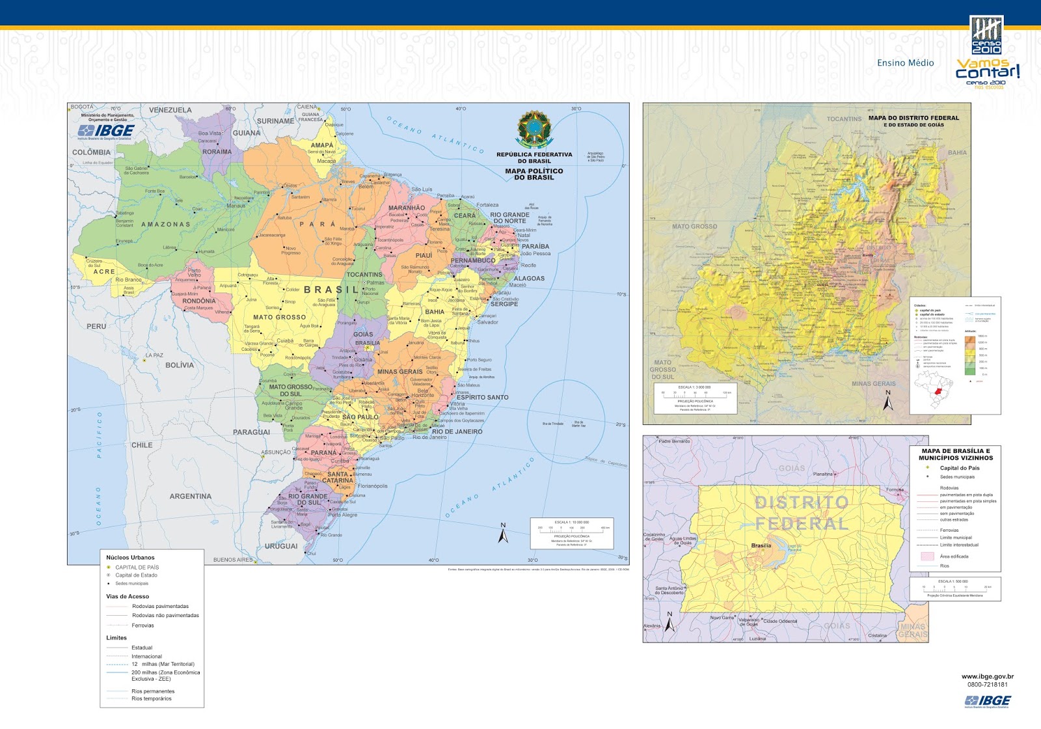1041x729 pixels.
Task: Click the Manaus city label
Action: (x=236, y=206)
